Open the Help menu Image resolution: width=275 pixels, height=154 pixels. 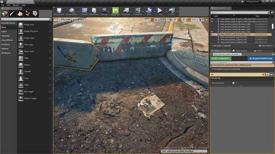24,5
